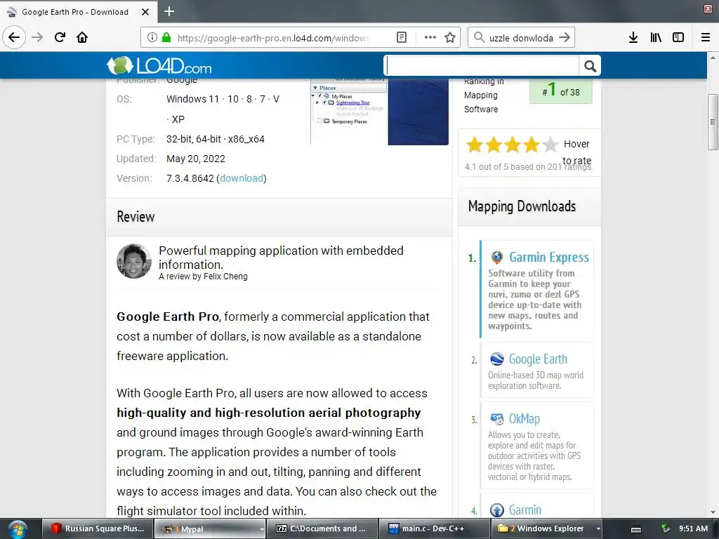Viewport: 719px width, 539px height.
Task: Expand the Windows Explorer group dropdown arrow
Action: click(598, 529)
